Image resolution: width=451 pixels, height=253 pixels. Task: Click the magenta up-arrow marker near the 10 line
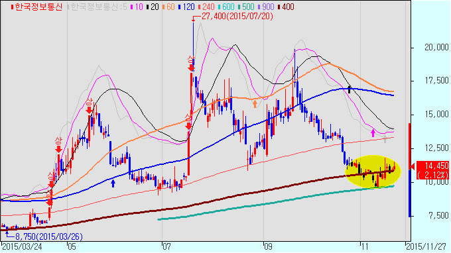pos(373,133)
